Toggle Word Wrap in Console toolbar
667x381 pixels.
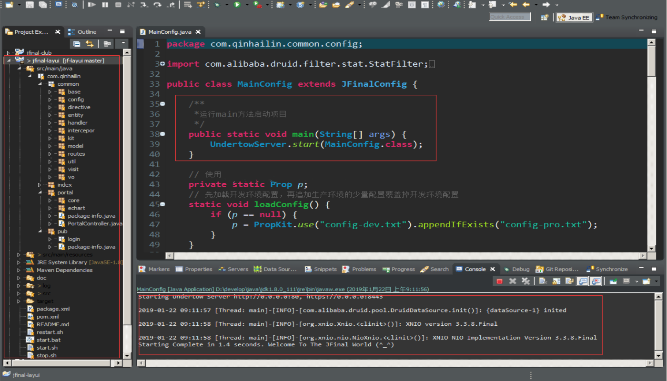pyautogui.click(x=569, y=281)
